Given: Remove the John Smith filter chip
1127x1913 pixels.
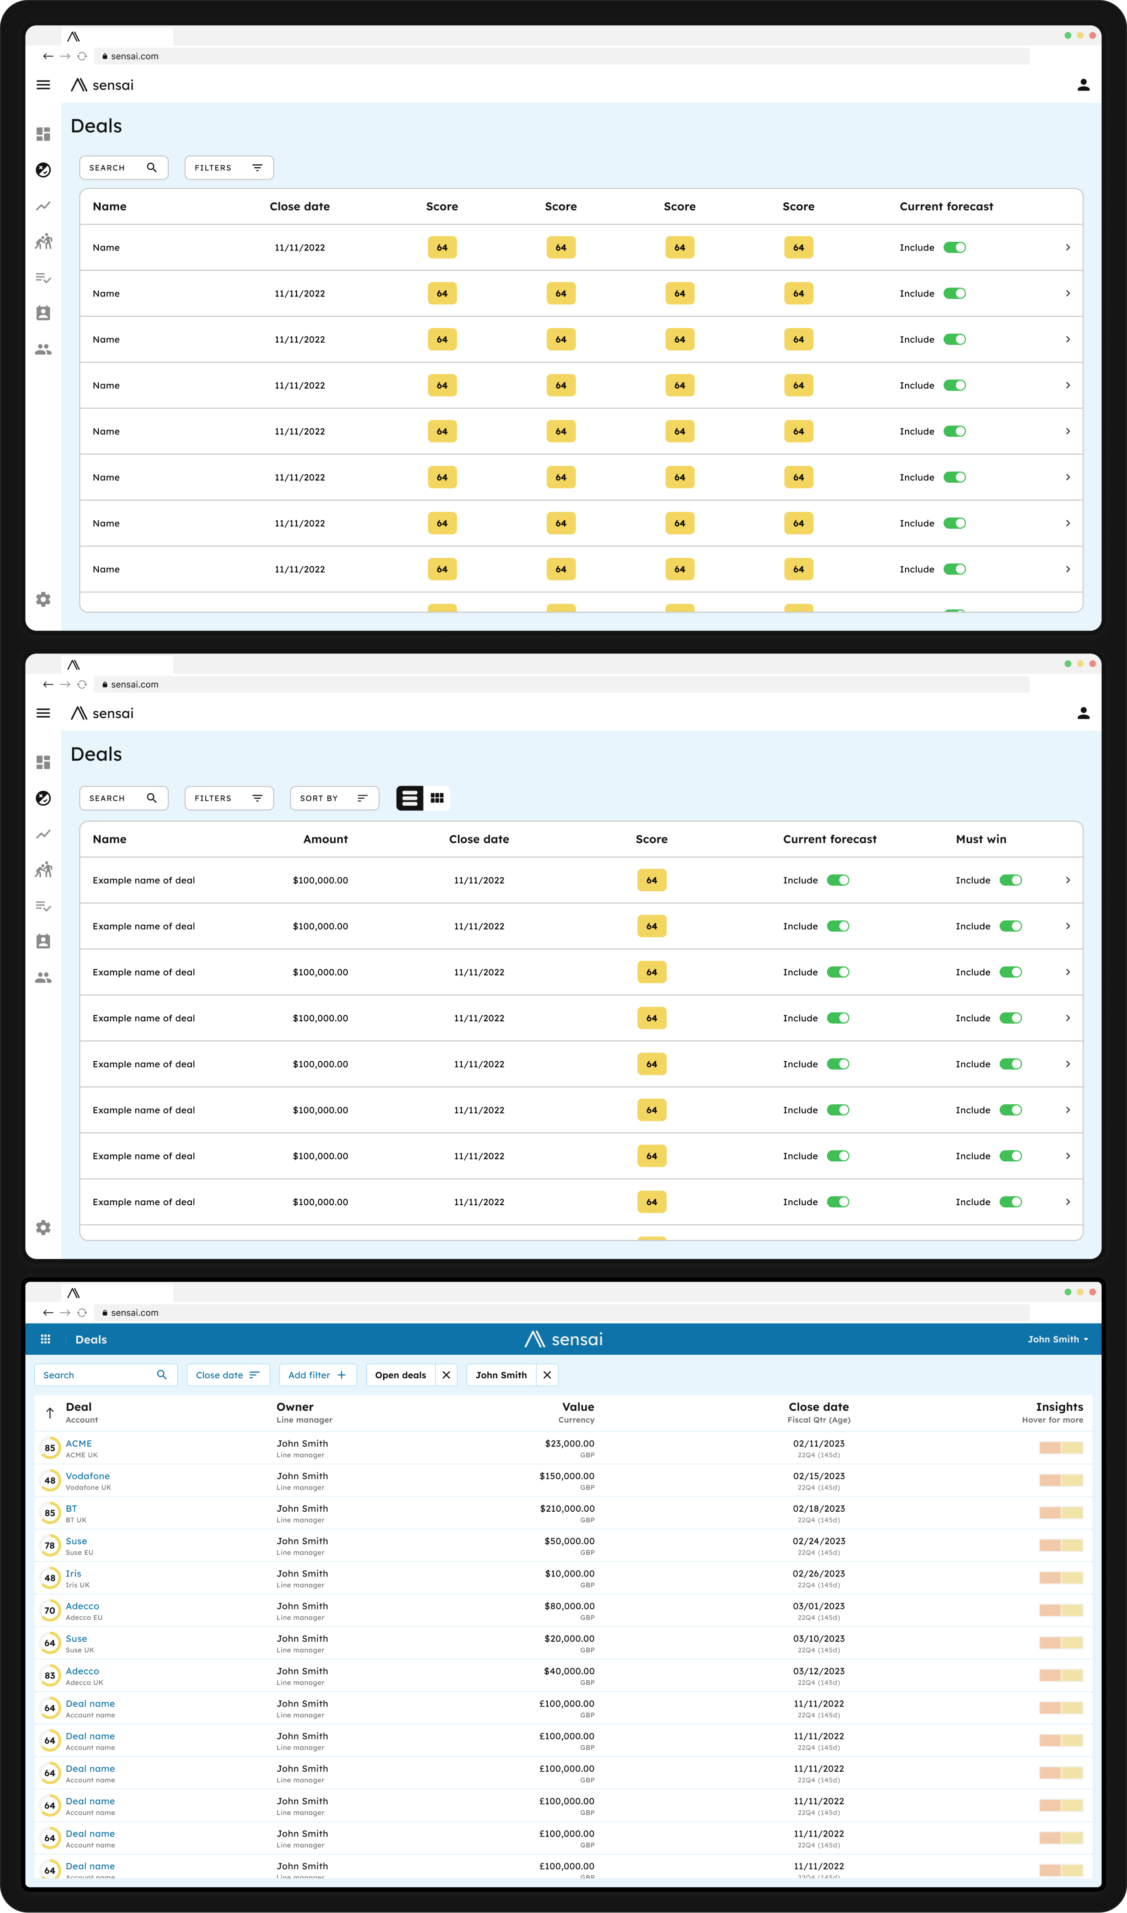Looking at the screenshot, I should [547, 1375].
